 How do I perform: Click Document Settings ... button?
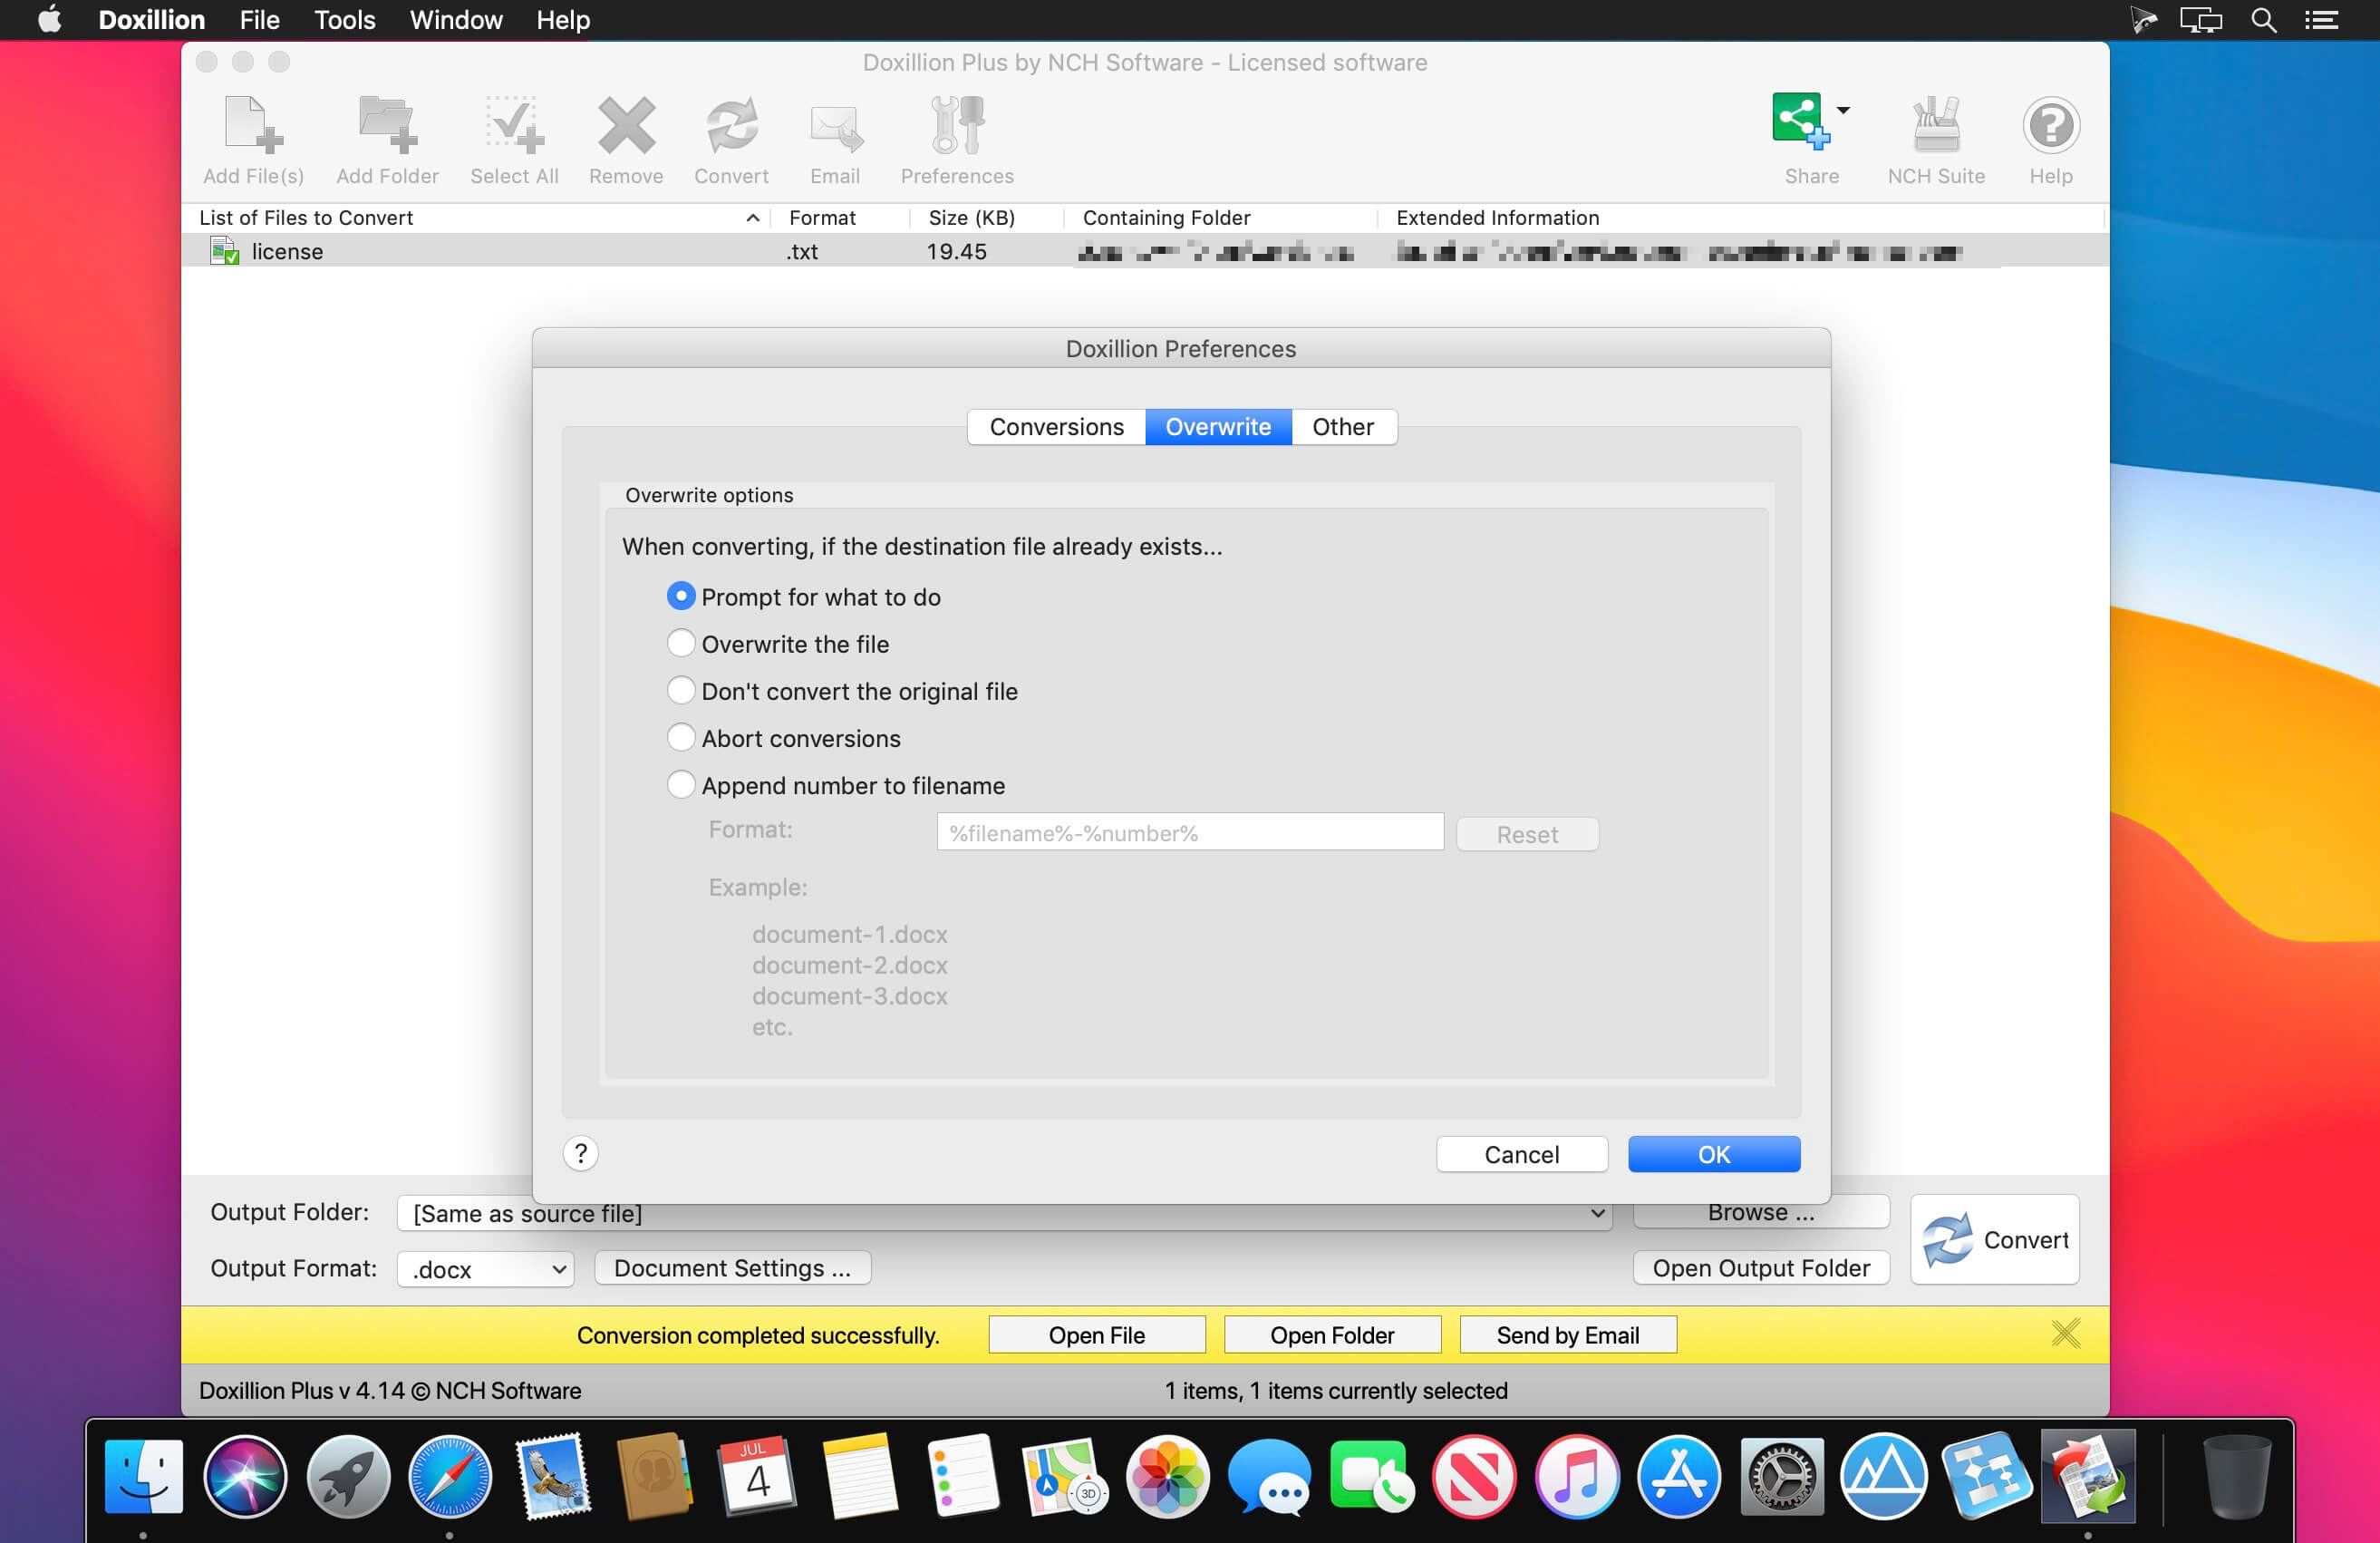[x=732, y=1268]
